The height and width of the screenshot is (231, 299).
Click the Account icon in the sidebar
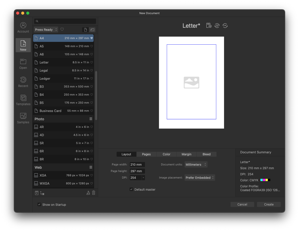23,27
